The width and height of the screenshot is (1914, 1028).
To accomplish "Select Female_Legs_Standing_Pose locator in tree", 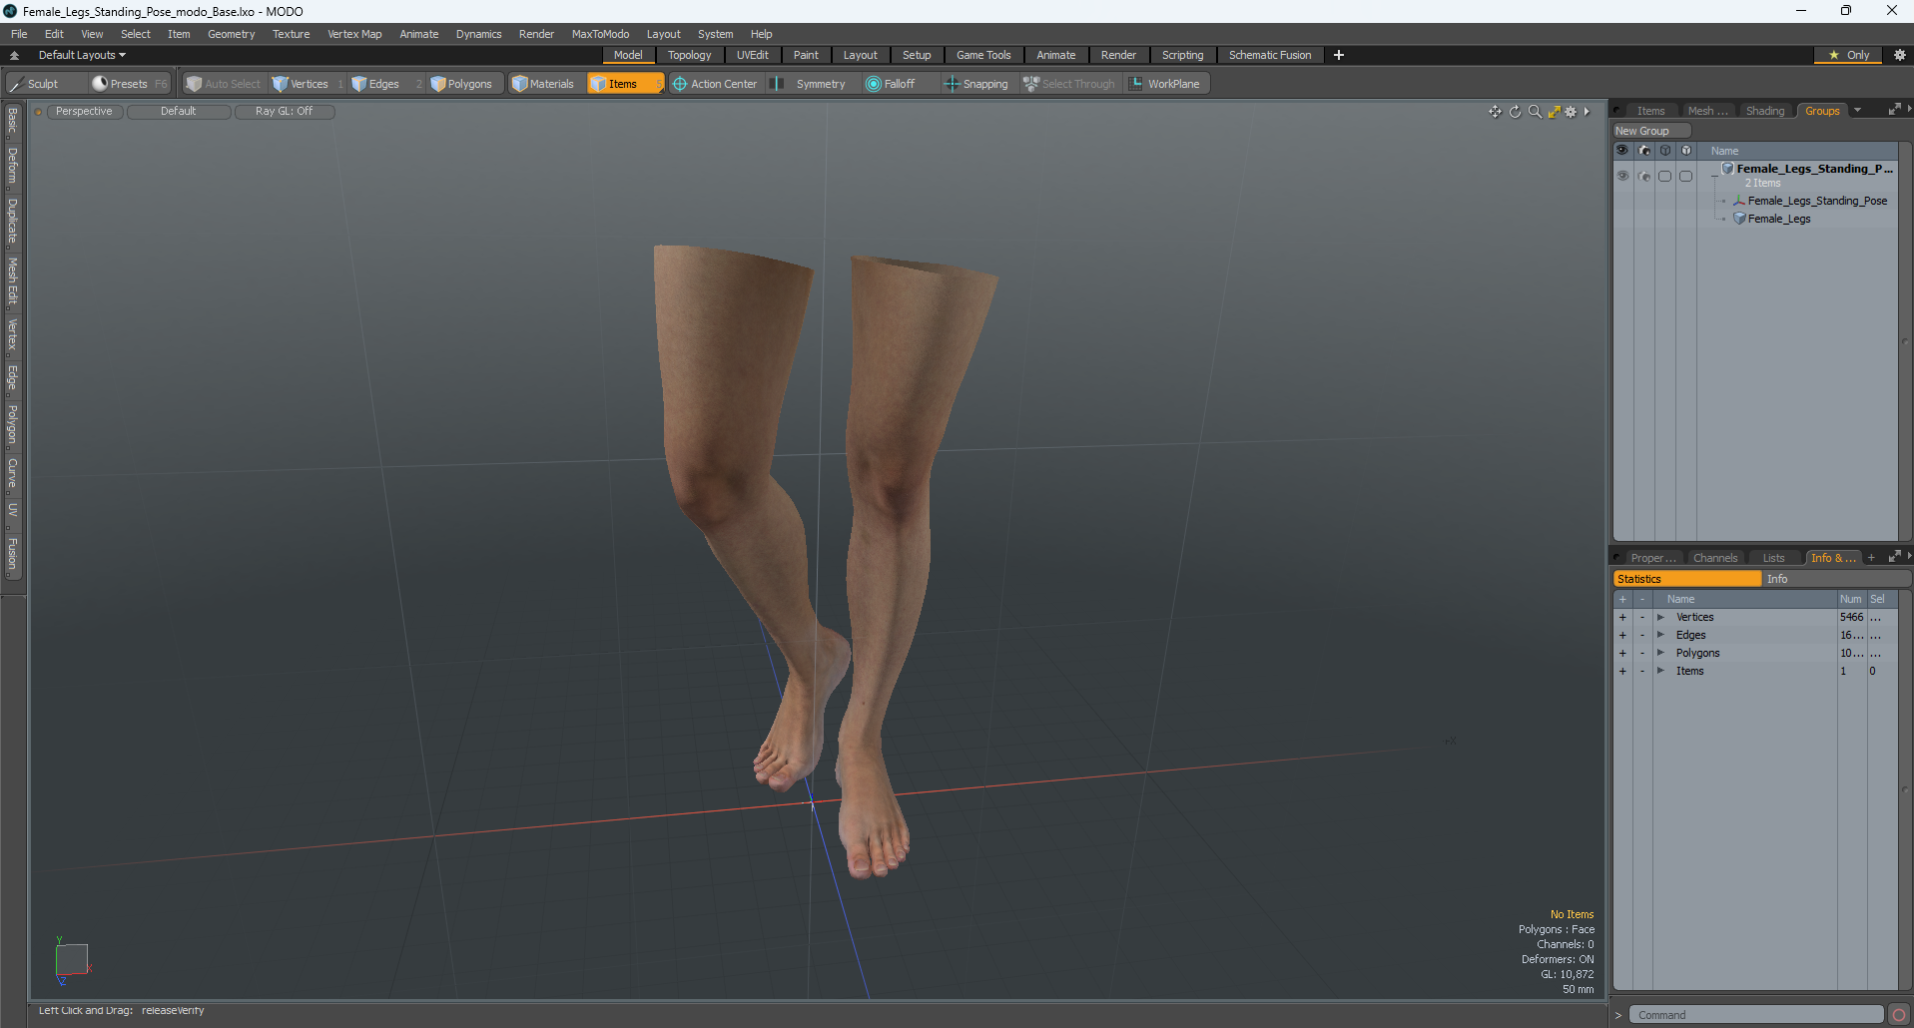I will (1817, 201).
